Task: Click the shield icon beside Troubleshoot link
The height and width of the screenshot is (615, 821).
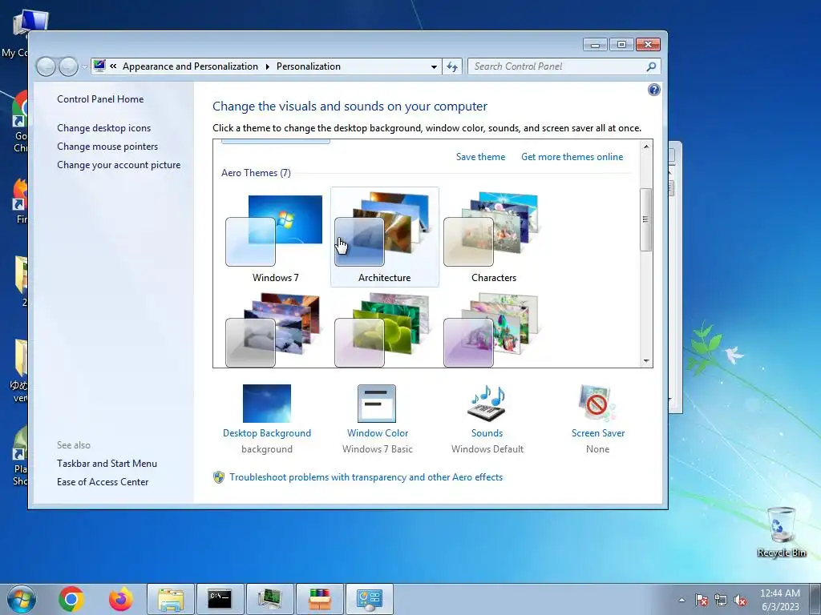Action: (x=219, y=477)
